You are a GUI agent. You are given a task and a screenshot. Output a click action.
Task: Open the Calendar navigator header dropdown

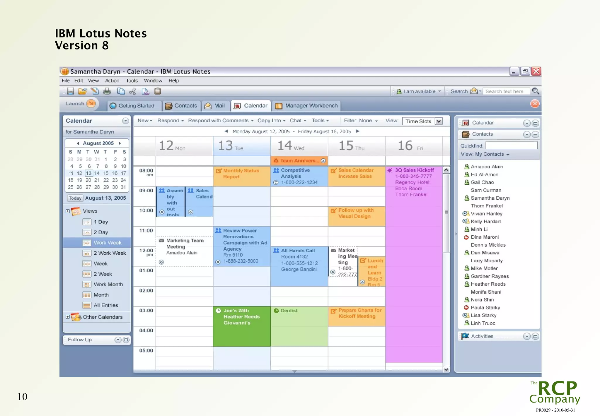pos(125,121)
